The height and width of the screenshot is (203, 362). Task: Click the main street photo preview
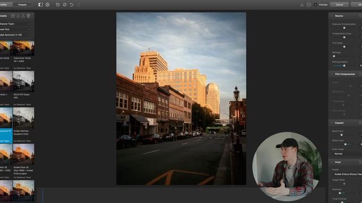pyautogui.click(x=181, y=99)
